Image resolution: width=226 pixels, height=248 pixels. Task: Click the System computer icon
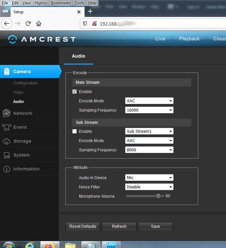7,155
